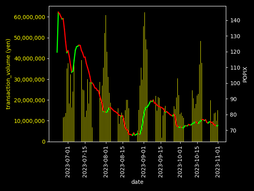
Task: Click the 20,000,000 left axis label
Action: (29, 100)
